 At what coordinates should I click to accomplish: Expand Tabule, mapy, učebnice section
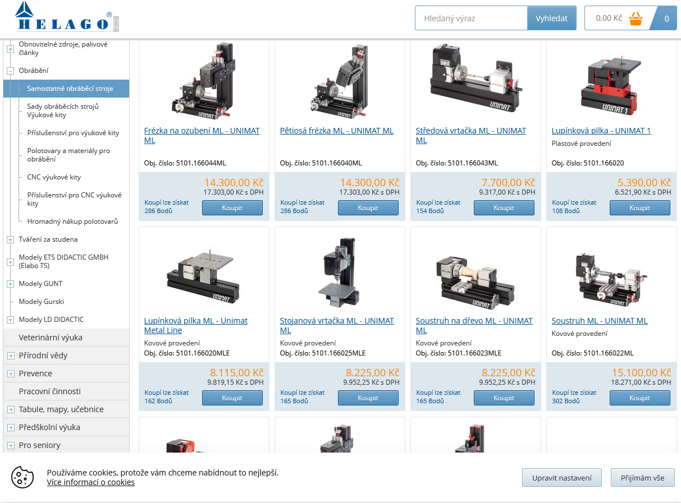click(x=10, y=409)
